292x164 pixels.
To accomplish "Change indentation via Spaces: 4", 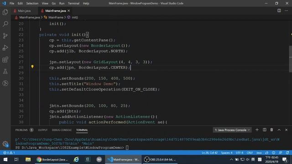I will click(x=227, y=153).
